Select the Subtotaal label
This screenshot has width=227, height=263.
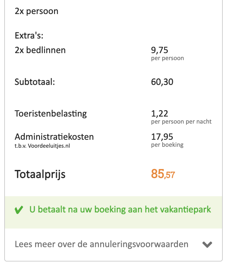[x=35, y=82]
